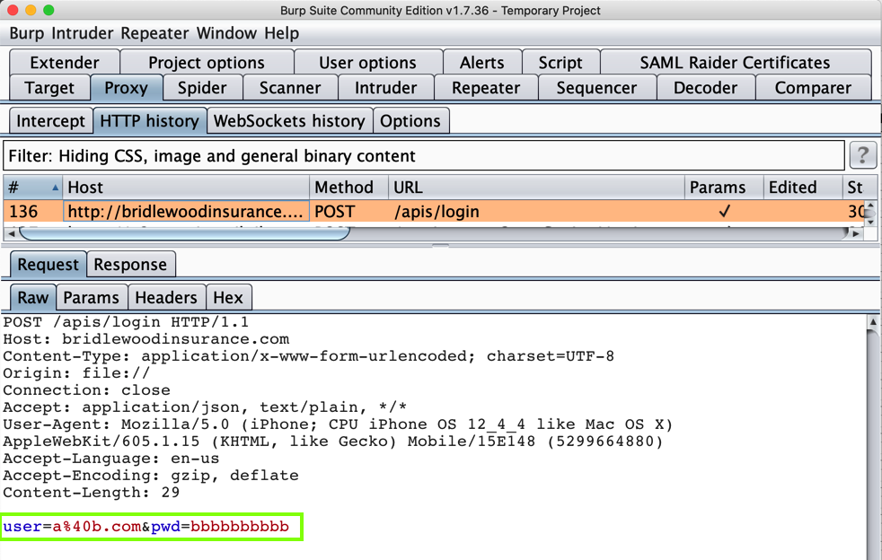
Task: Open the Intercept sub-tab
Action: point(50,121)
